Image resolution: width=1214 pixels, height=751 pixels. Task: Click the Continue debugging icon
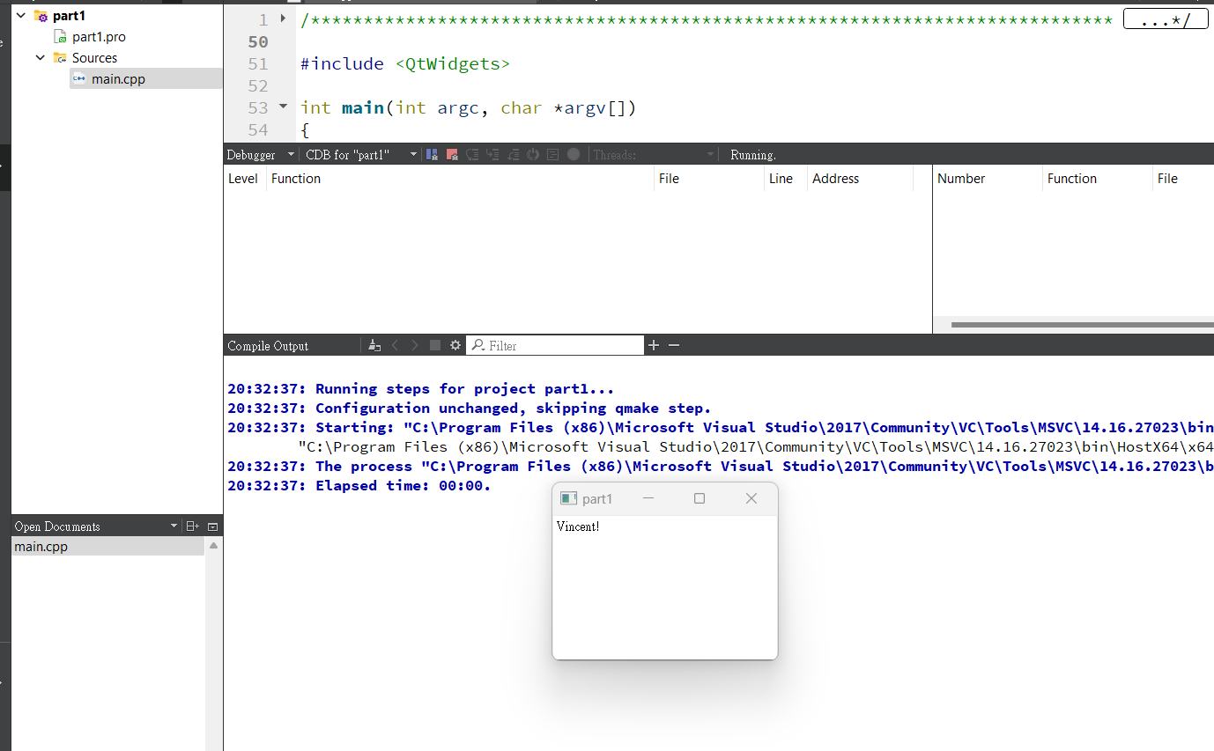click(x=431, y=153)
